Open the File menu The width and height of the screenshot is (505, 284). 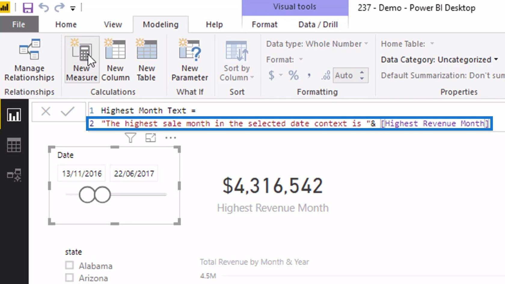pyautogui.click(x=19, y=24)
